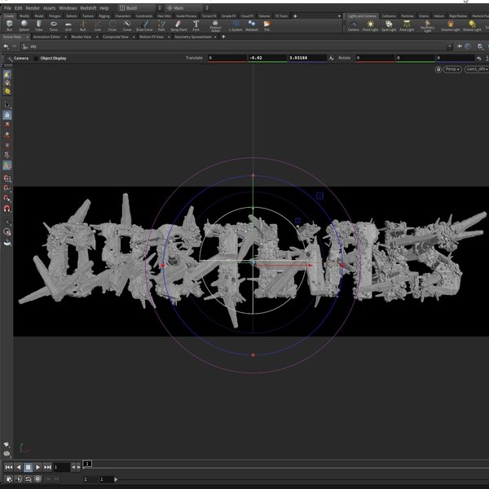This screenshot has width=489, height=489.
Task: Add a Camera from Lights and Cameras shelf
Action: coord(354,25)
